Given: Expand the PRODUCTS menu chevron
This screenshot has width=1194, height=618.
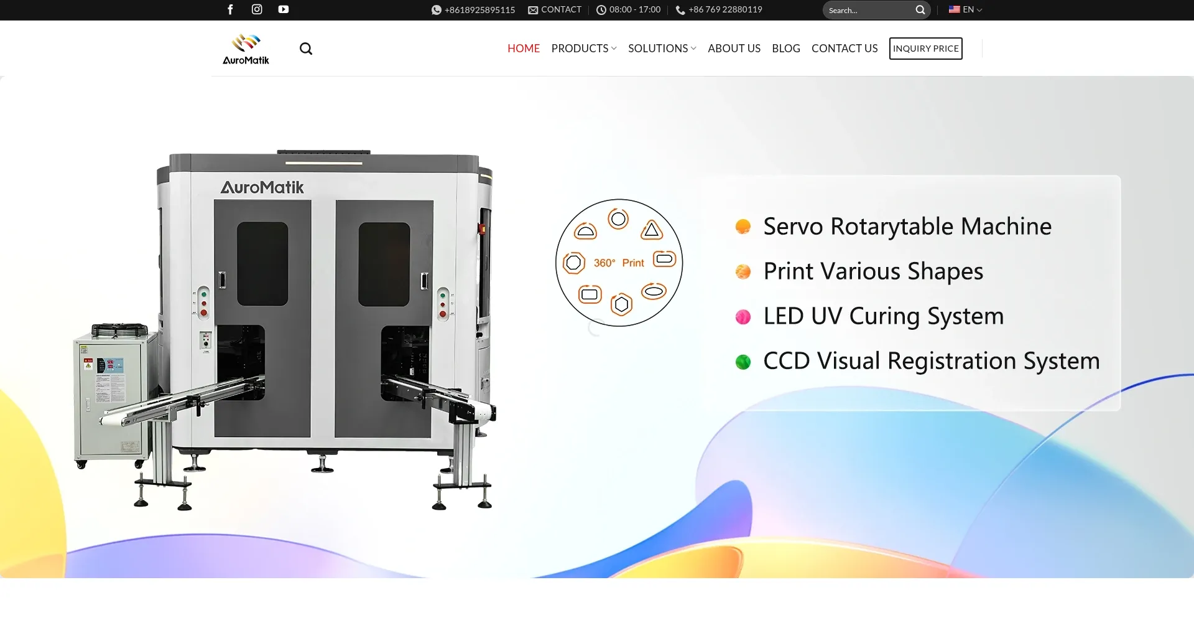Looking at the screenshot, I should coord(614,49).
